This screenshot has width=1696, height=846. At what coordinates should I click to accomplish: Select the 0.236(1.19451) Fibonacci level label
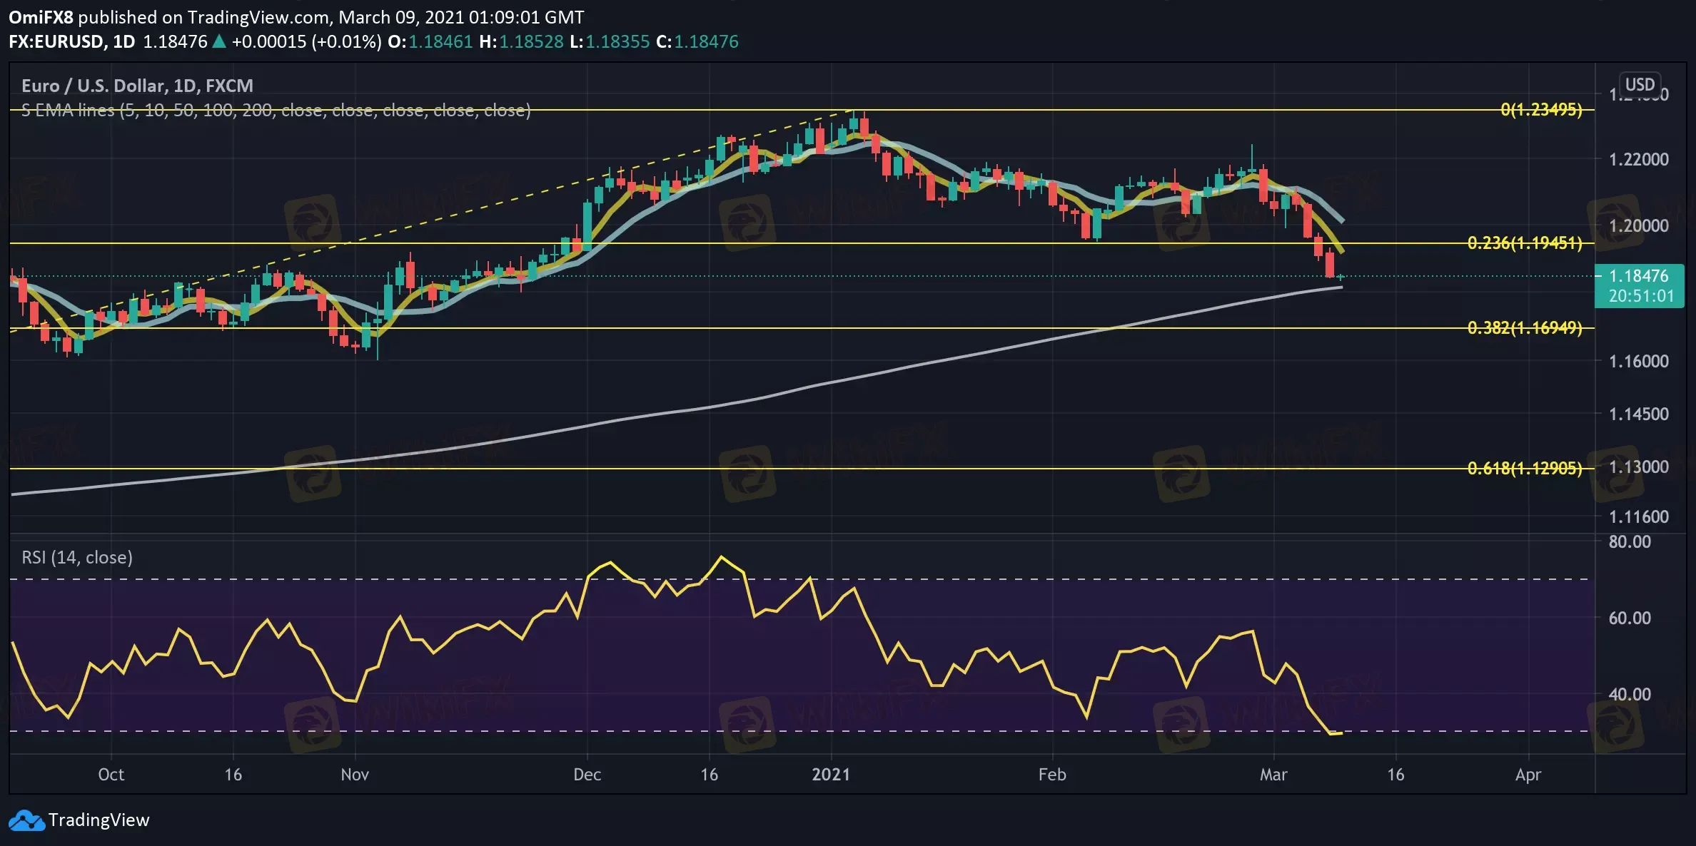(1524, 243)
